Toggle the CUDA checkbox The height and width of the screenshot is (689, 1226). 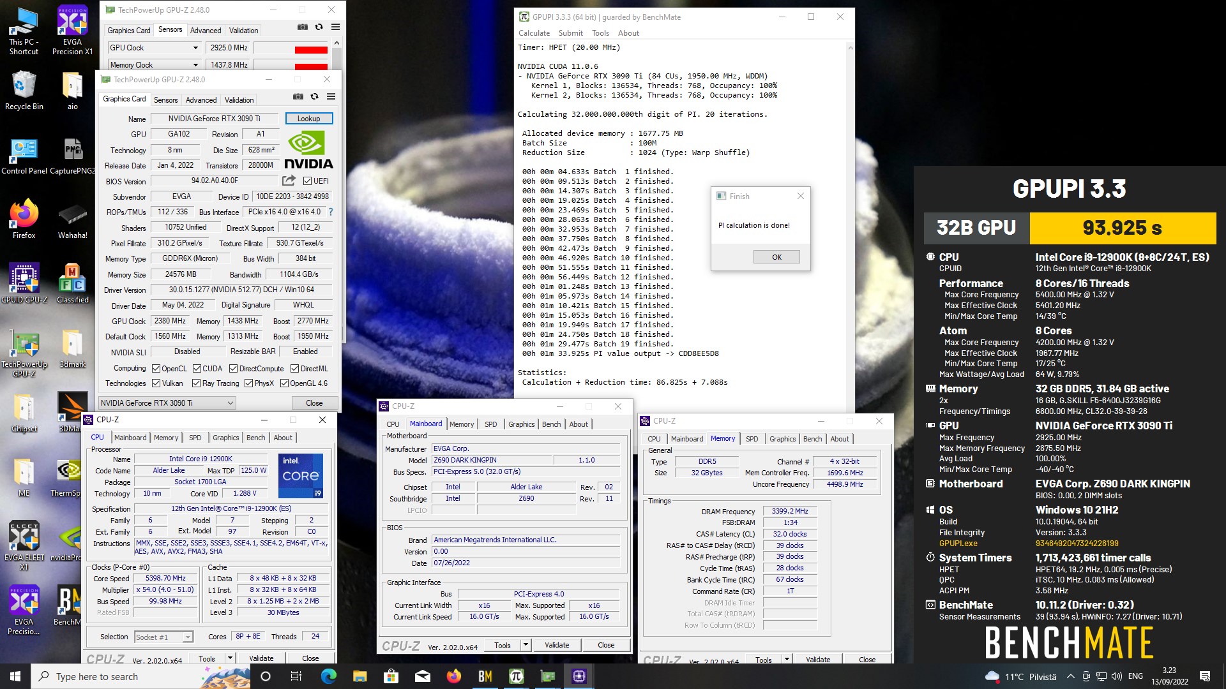coord(197,368)
